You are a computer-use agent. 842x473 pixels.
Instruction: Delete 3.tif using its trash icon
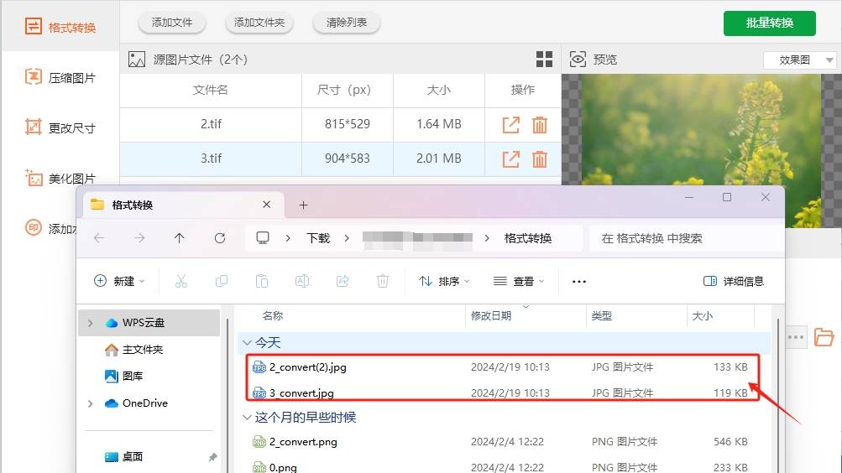click(539, 159)
